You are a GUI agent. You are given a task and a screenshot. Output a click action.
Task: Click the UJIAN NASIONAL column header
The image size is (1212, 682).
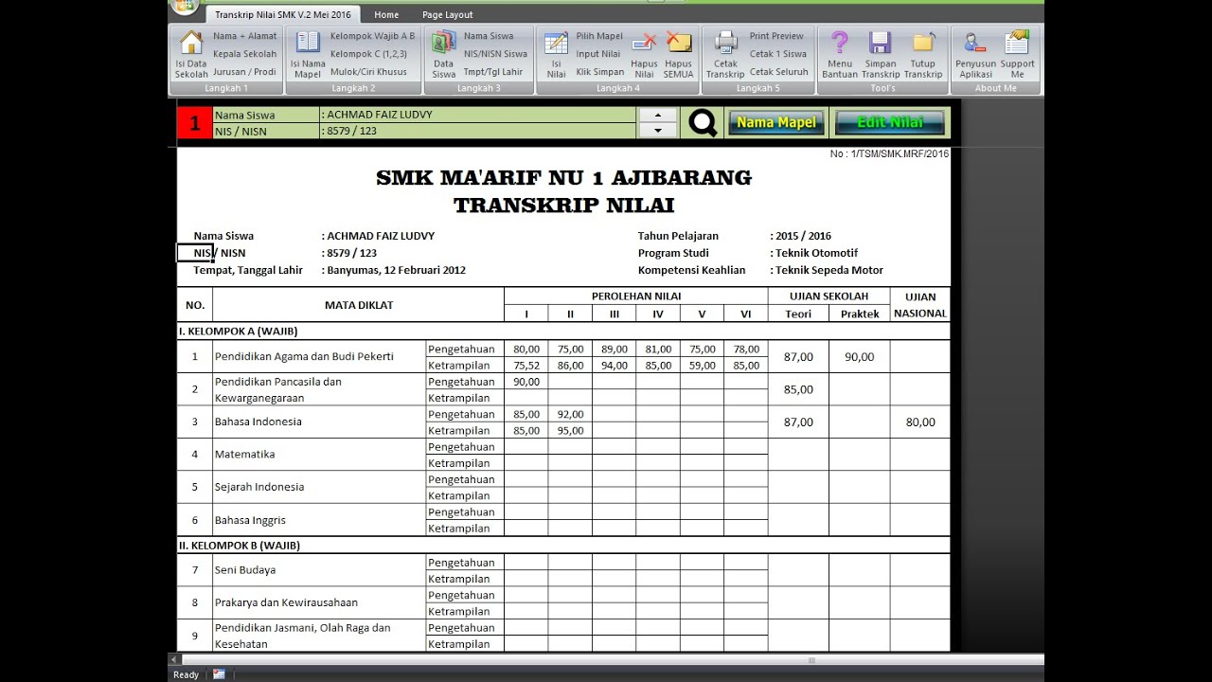(x=919, y=305)
